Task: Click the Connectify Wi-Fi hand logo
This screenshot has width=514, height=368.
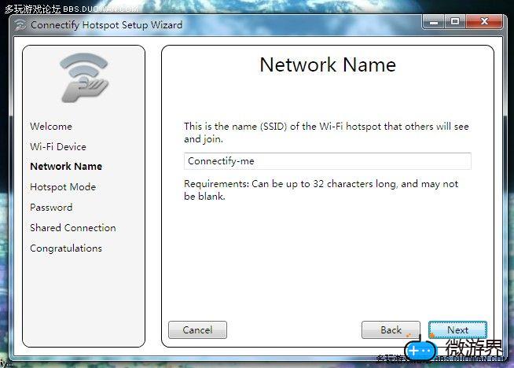Action: (84, 78)
